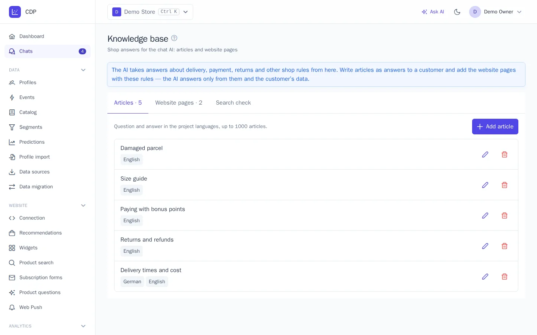This screenshot has height=335, width=537.
Task: Switch to the Website pages tab
Action: click(x=179, y=103)
